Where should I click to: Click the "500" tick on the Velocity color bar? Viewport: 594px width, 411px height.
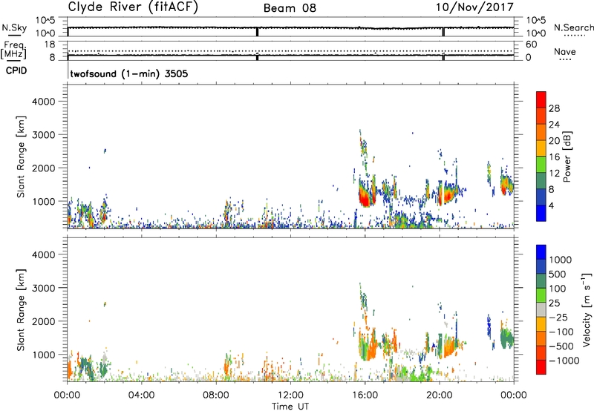point(558,274)
